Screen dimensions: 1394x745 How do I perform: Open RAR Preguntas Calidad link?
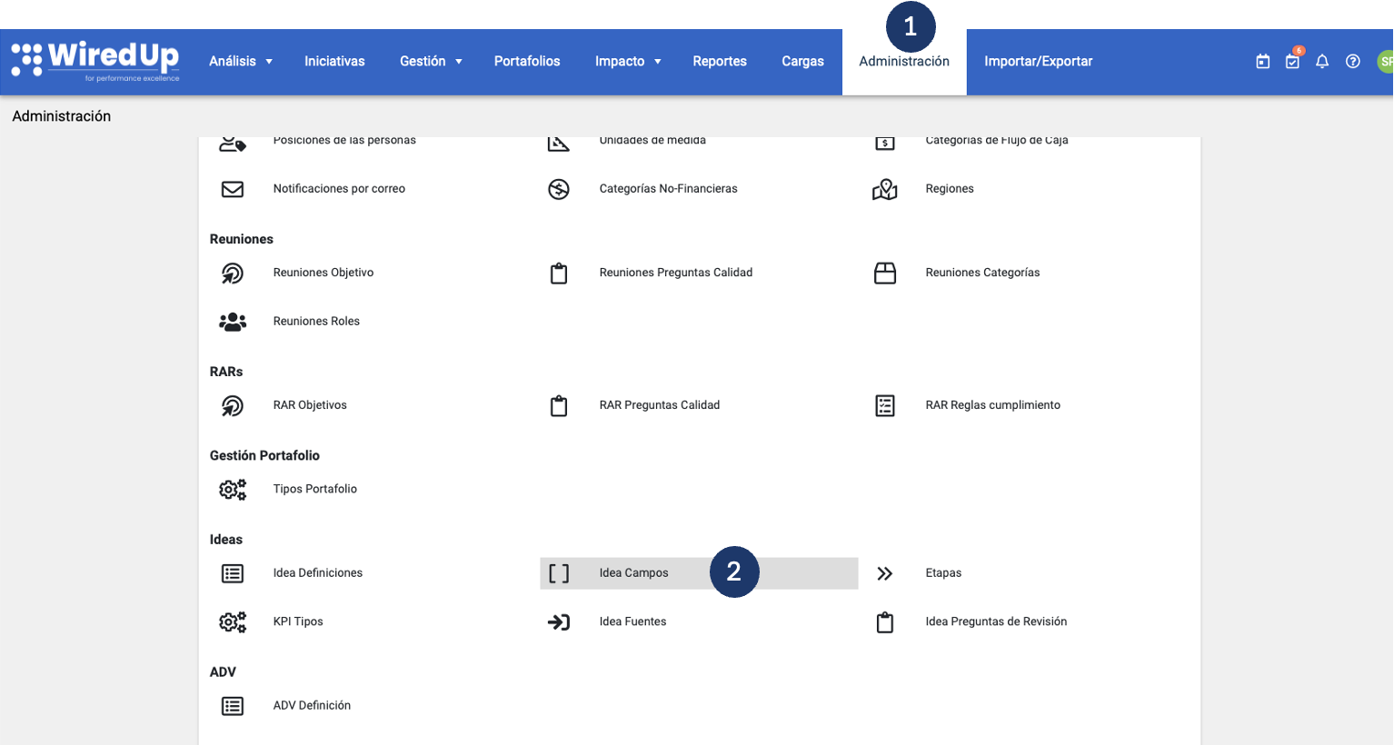pos(660,405)
